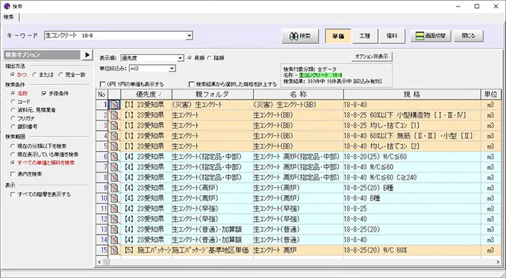Open the 単位絞込み dropdown
Screen dimensions: 506x278
(172, 69)
